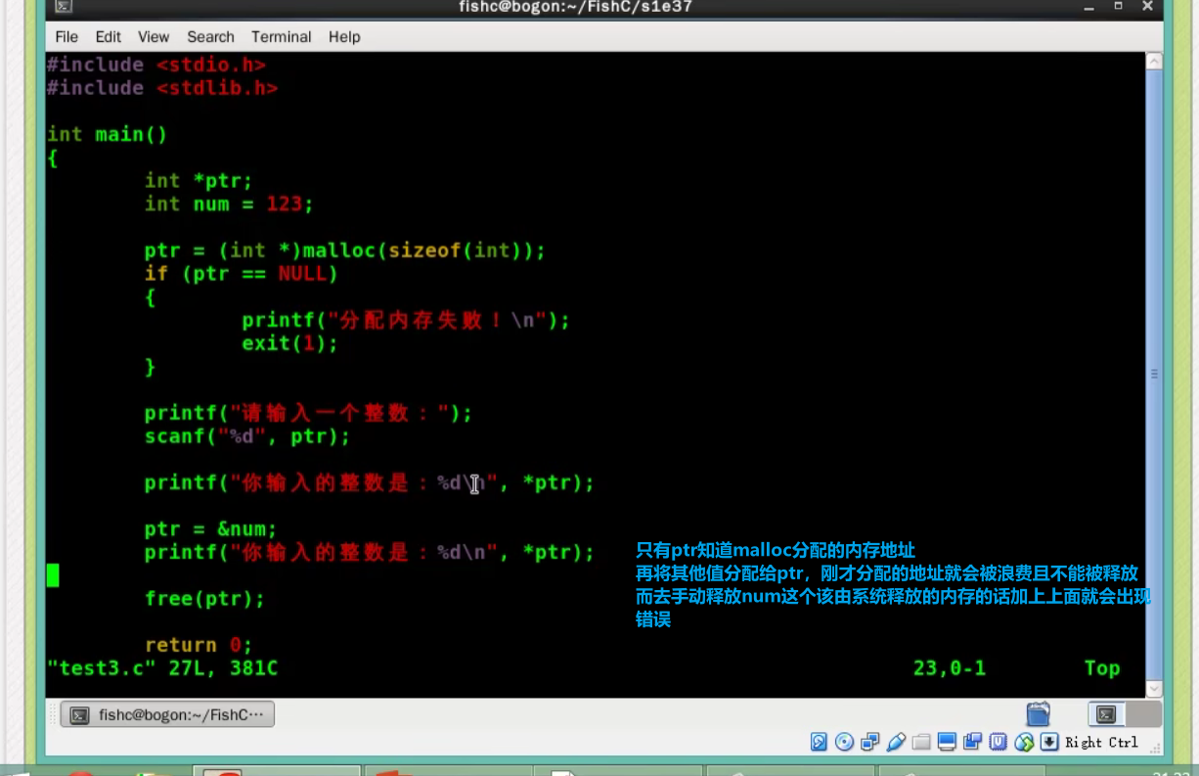
Task: Click the terminal vertical scrollbar thumb
Action: 1154,375
